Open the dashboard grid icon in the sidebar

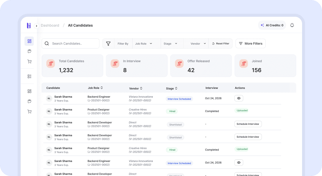pyautogui.click(x=29, y=41)
